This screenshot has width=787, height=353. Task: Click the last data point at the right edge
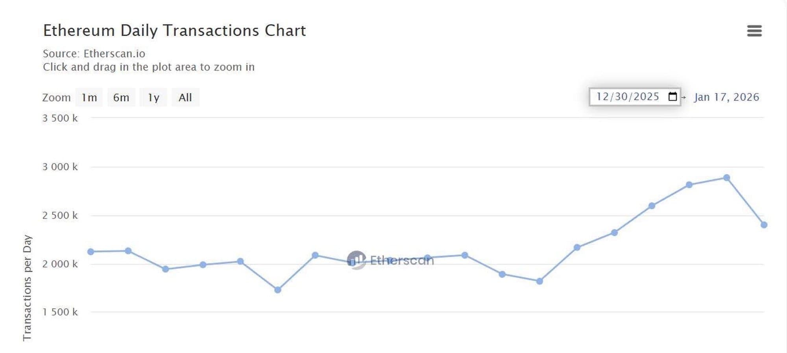point(764,225)
